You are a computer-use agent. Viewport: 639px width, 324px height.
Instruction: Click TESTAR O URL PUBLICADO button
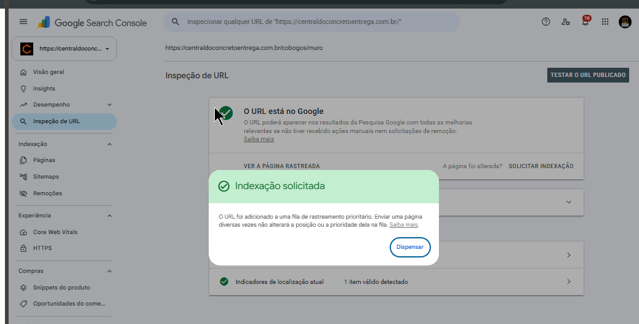click(x=588, y=75)
